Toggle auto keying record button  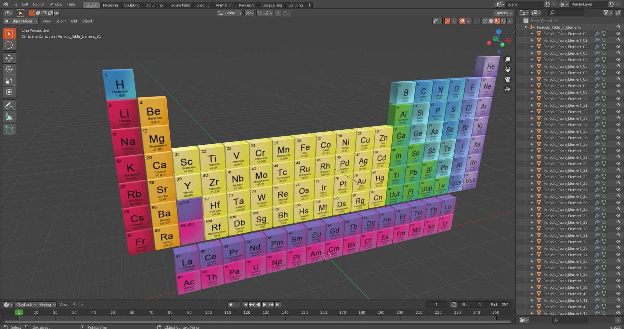click(231, 305)
